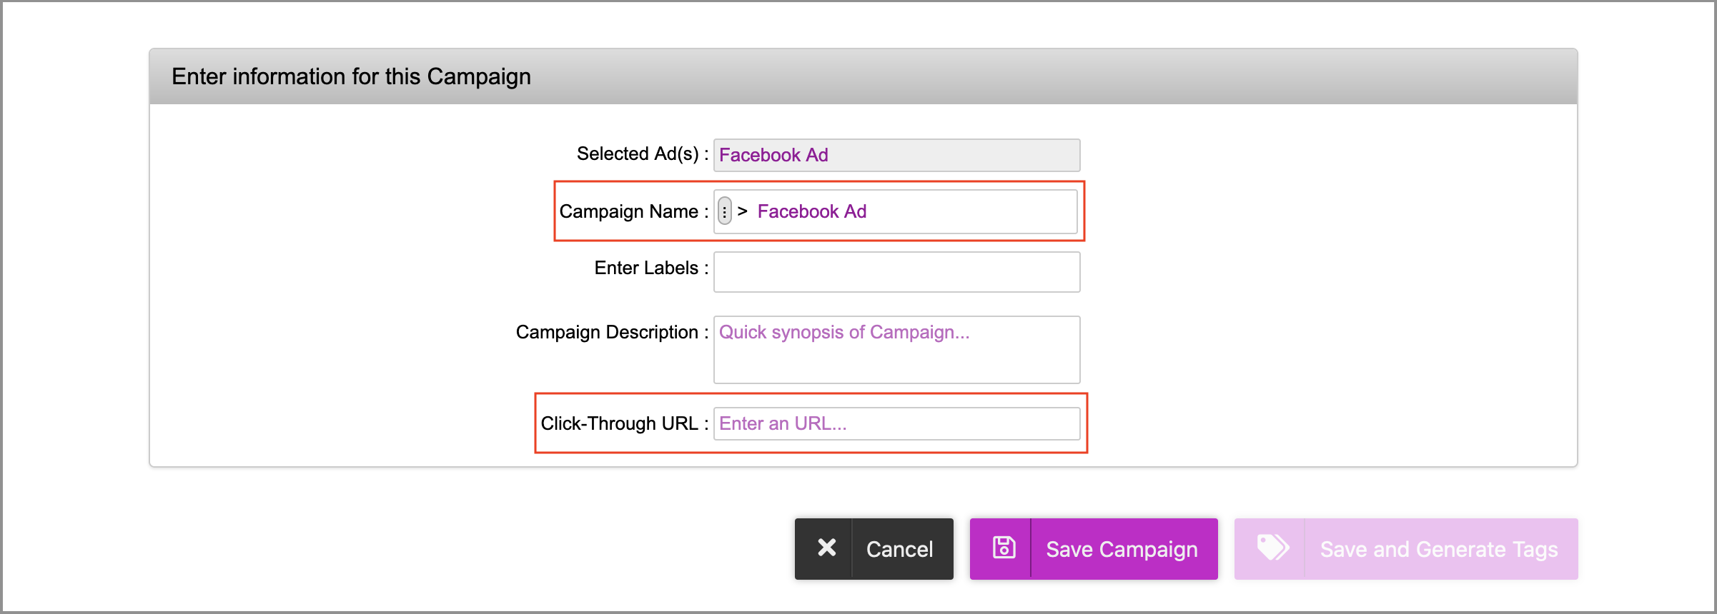1717x614 pixels.
Task: Click the 'Selected Ad(s)' label
Action: pos(638,154)
